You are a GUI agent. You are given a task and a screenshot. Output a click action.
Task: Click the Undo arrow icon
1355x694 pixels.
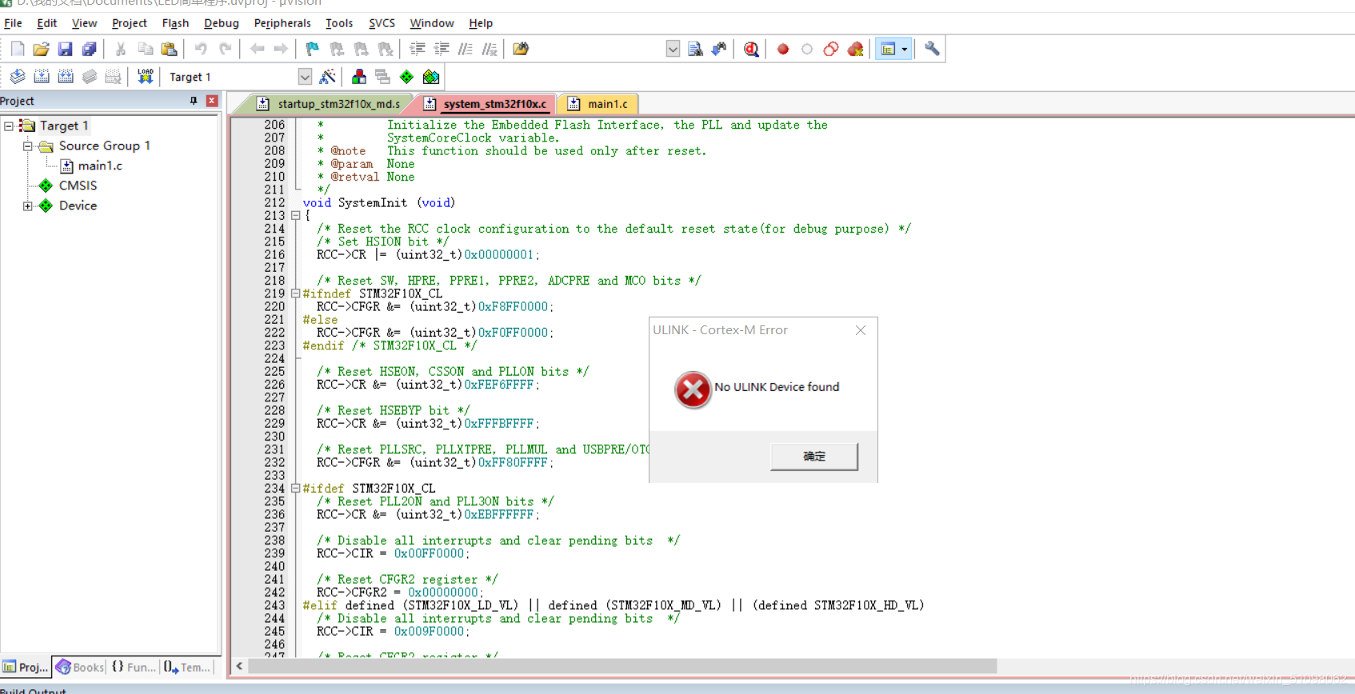(x=201, y=50)
